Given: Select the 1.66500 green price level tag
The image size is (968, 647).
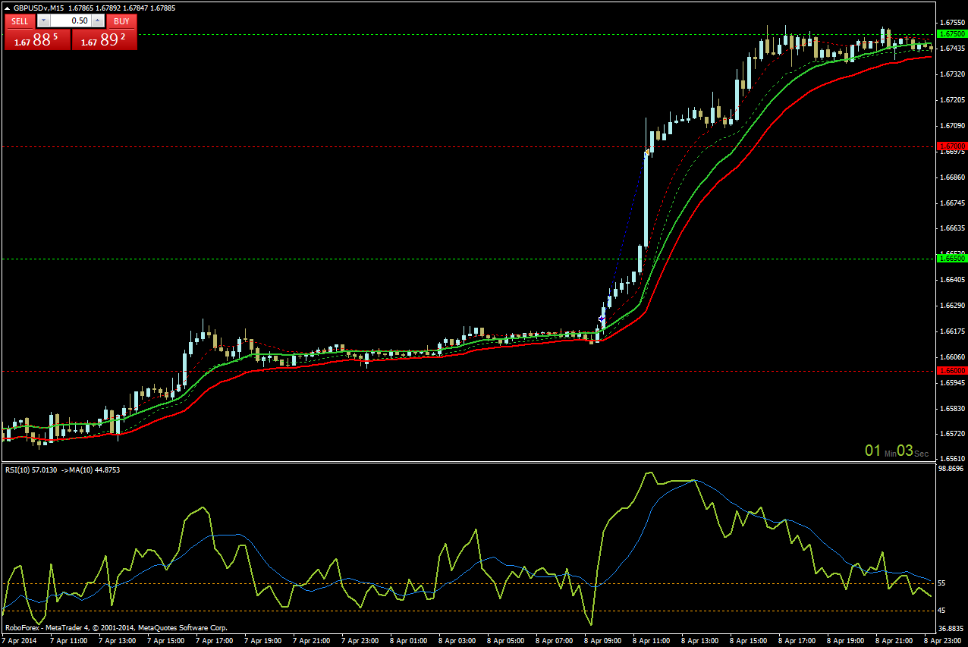Looking at the screenshot, I should 951,258.
